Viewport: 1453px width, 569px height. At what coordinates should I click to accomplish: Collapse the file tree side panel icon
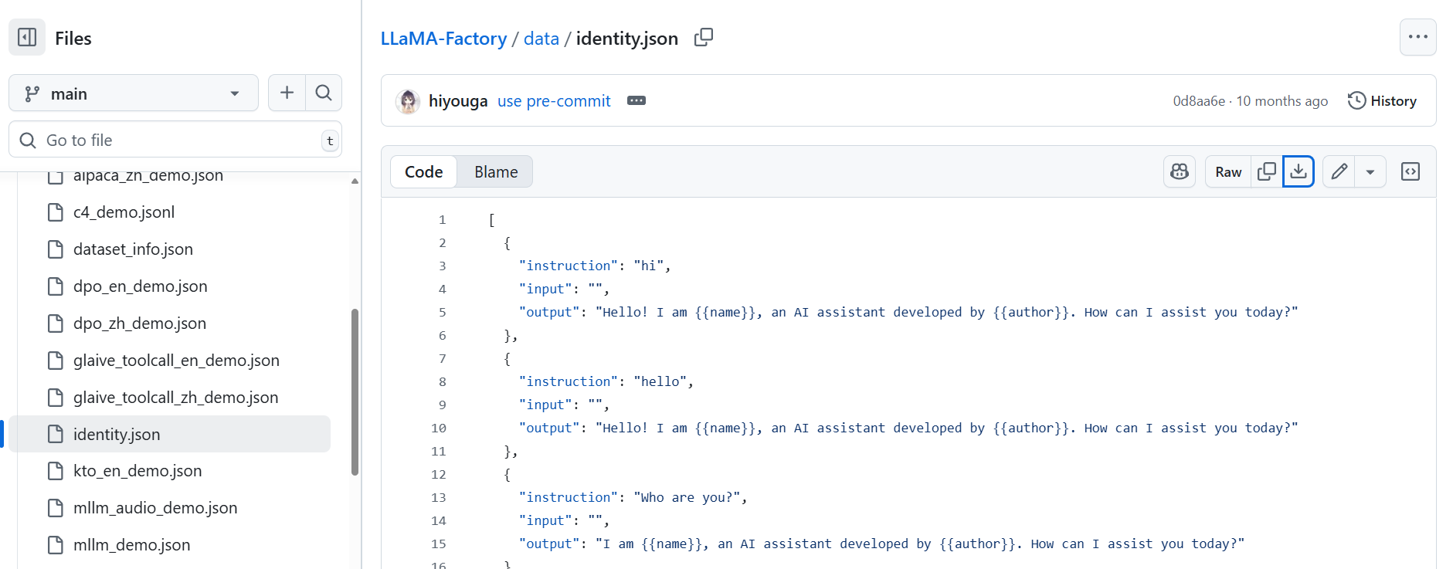27,37
